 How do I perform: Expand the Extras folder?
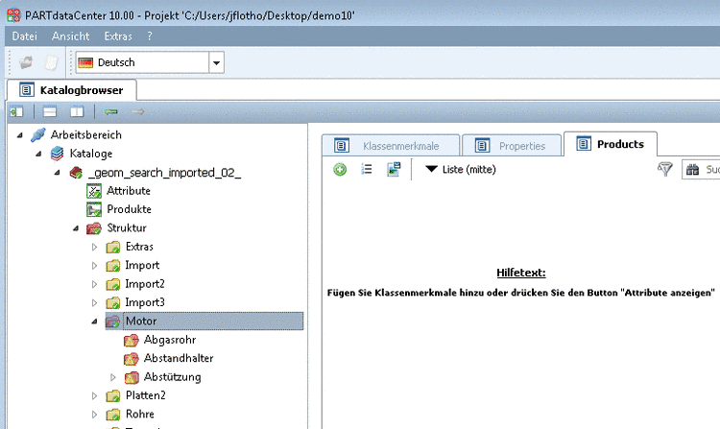pos(94,247)
